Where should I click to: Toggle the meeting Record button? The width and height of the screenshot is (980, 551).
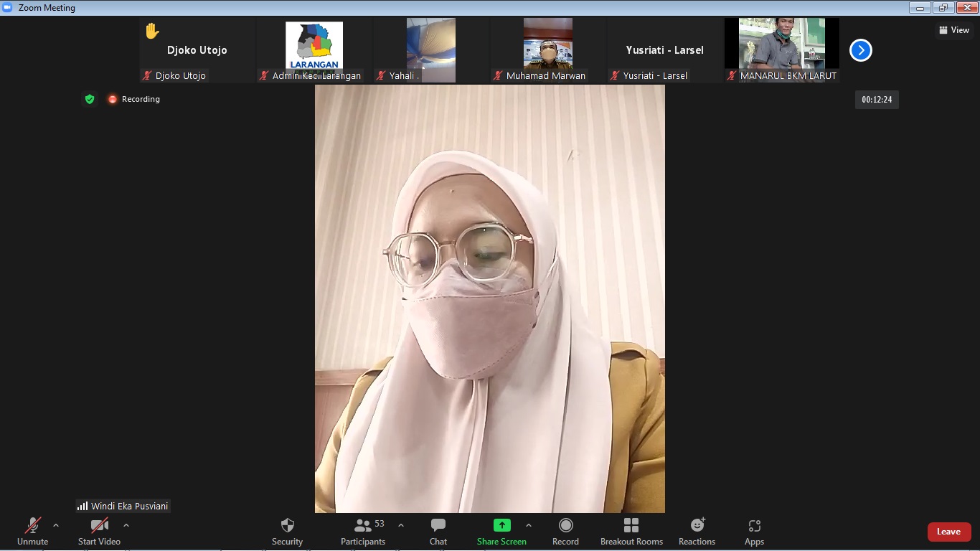[565, 532]
